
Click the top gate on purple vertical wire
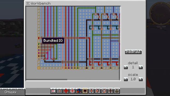pyautogui.click(x=113, y=14)
